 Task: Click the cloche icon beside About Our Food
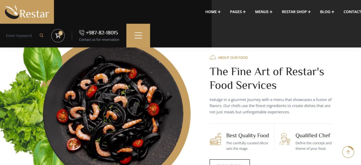click(x=213, y=58)
